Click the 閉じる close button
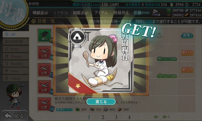Screen dimensions: 202x121 101,102
